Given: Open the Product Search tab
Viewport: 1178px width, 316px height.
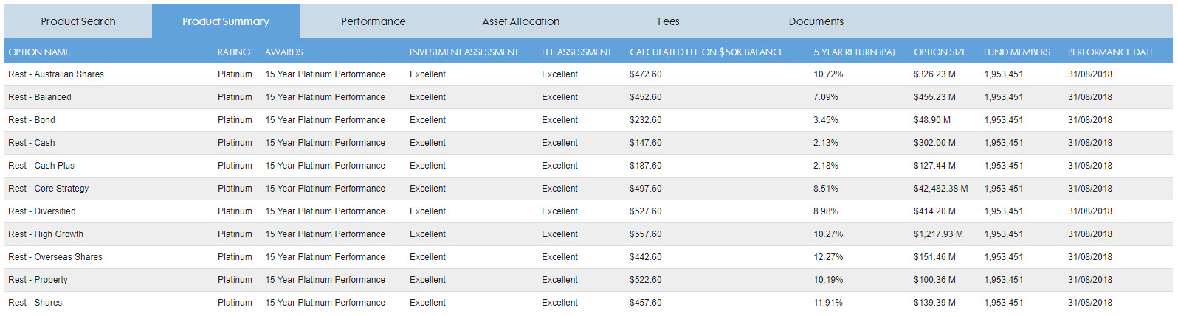Looking at the screenshot, I should [78, 21].
